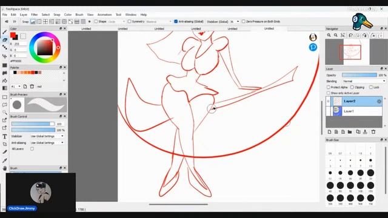Screen dimensions: 388x218
Task: Close the Color panel
Action: coord(65,28)
